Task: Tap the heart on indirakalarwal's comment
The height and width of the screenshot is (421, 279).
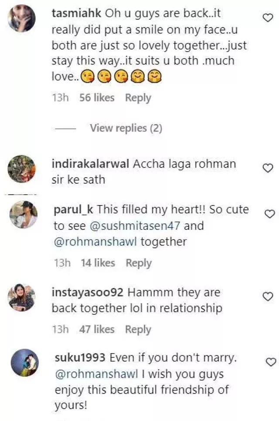Action: click(x=269, y=168)
